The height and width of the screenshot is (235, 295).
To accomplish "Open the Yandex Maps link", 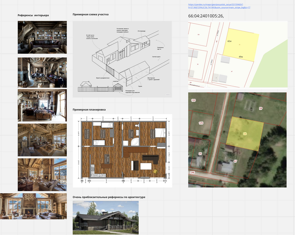I will tap(219, 6).
